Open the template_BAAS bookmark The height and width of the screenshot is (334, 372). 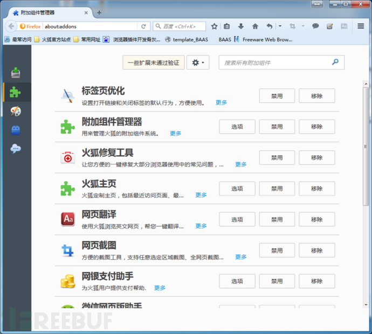(x=187, y=39)
